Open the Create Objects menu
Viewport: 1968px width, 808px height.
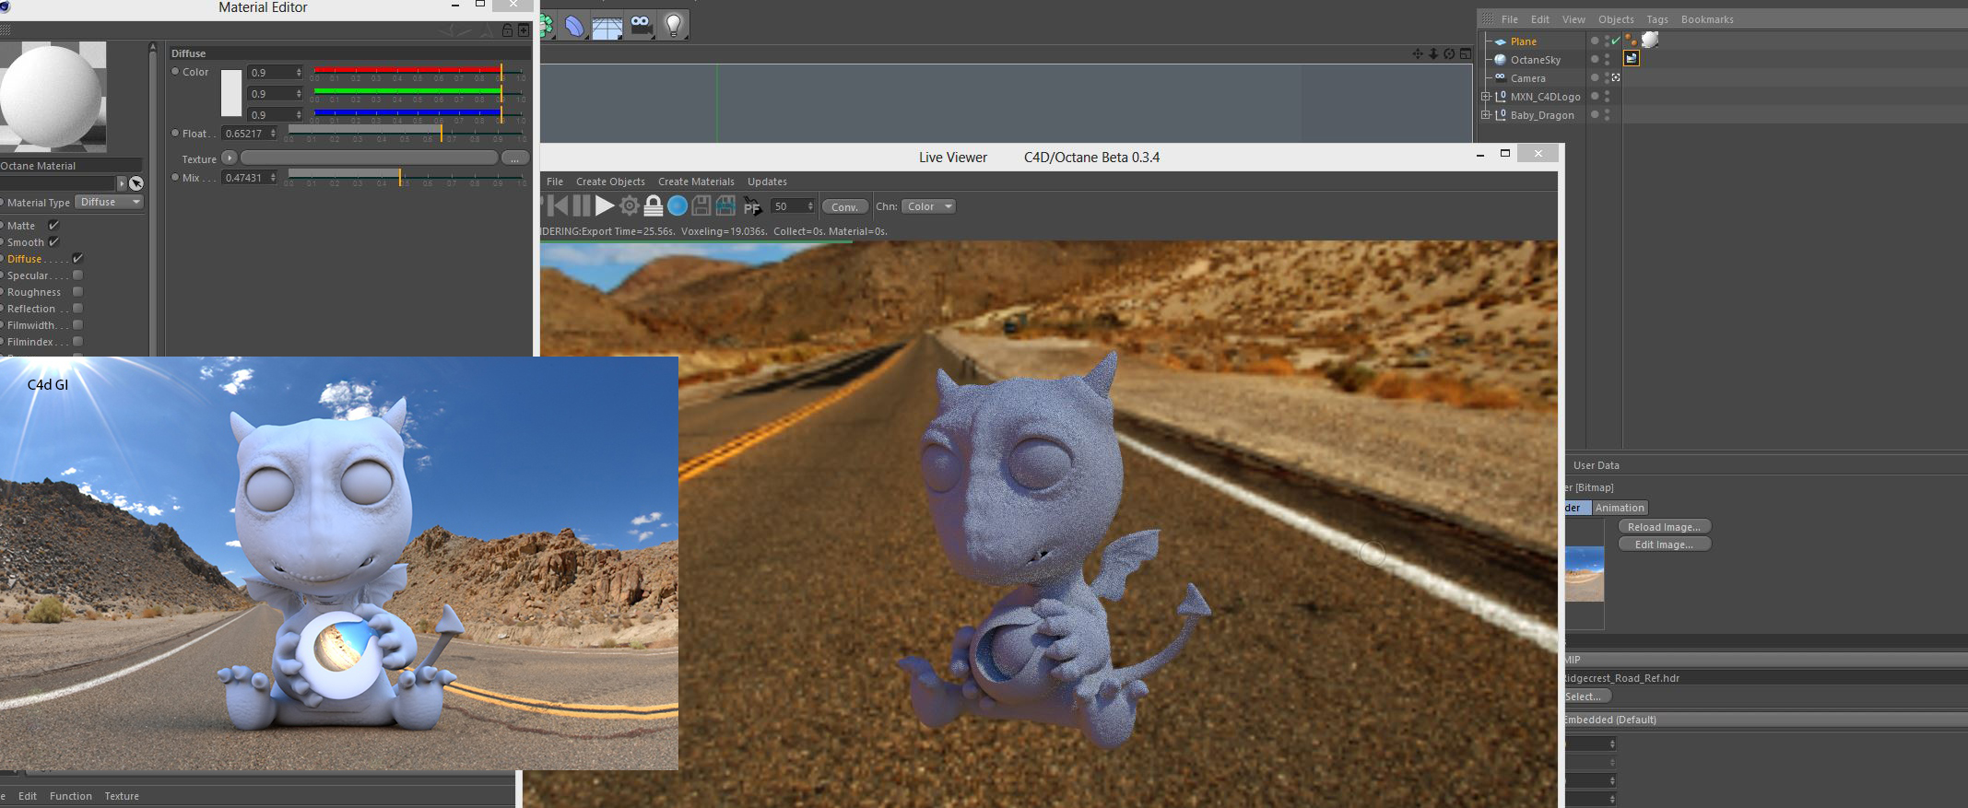tap(610, 182)
